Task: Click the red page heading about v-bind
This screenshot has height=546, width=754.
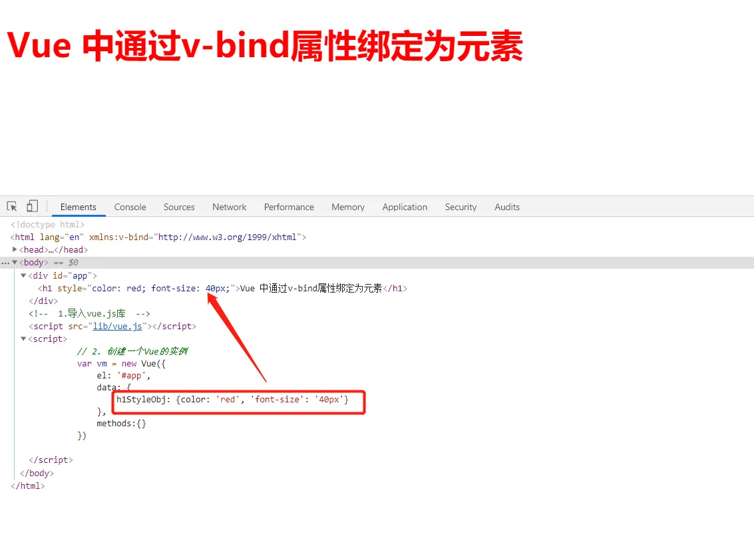Action: [x=265, y=46]
